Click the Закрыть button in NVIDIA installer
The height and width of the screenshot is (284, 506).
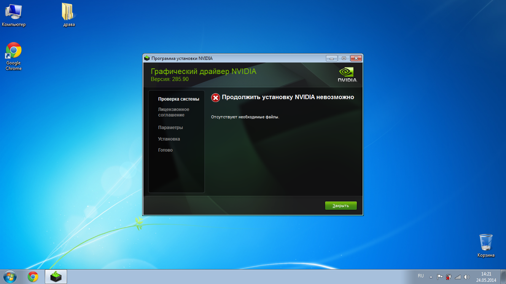341,206
